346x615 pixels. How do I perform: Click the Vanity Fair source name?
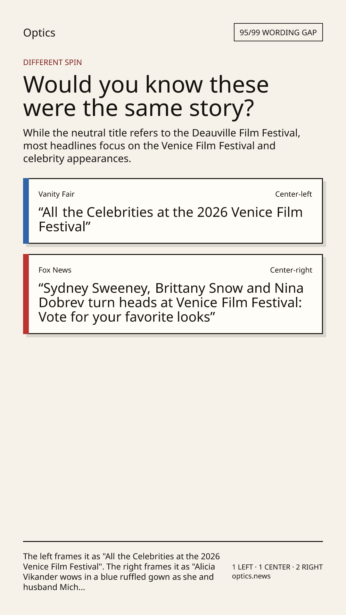[56, 194]
